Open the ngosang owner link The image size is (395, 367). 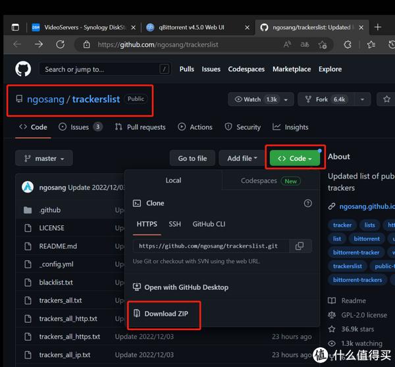(x=45, y=99)
